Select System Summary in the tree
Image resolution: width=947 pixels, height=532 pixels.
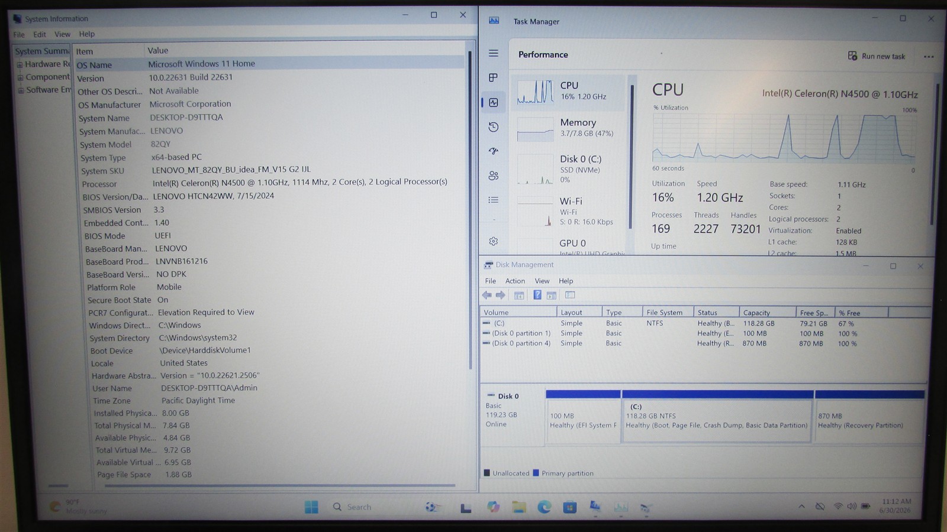(42, 51)
